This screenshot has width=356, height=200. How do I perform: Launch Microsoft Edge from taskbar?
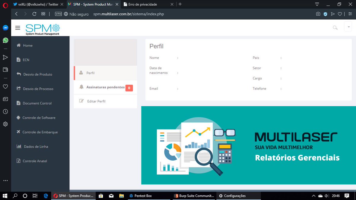[46, 196]
